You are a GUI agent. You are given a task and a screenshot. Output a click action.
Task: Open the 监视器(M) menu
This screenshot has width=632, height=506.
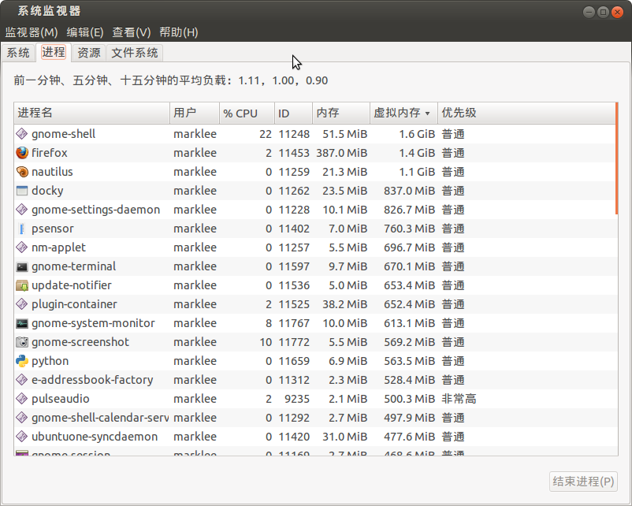point(32,32)
